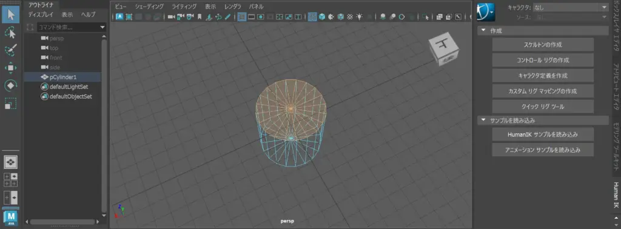Click the view cube in viewport
Viewport: 621px width, 229px height.
[444, 48]
